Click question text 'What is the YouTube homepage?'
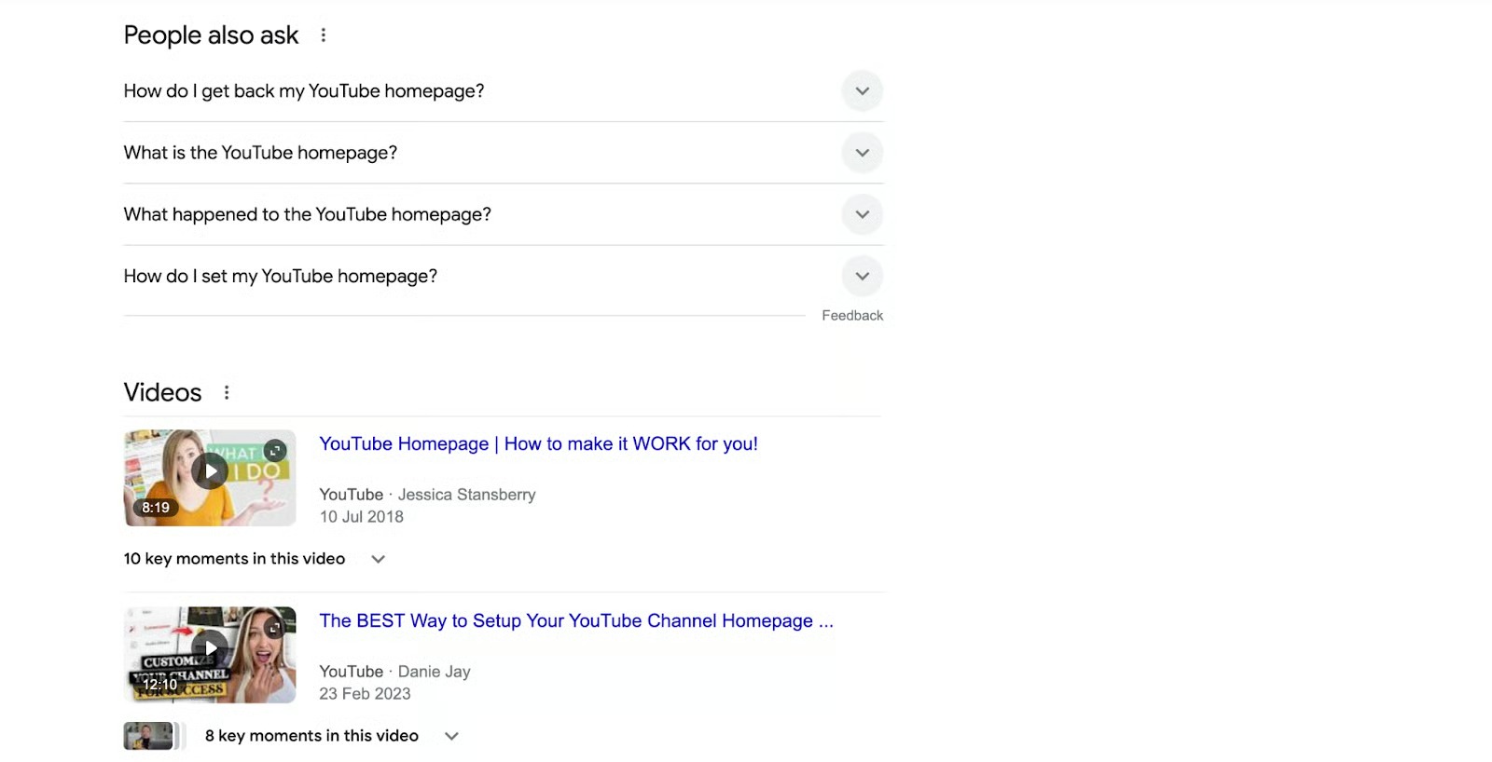This screenshot has height=762, width=1492. point(260,153)
